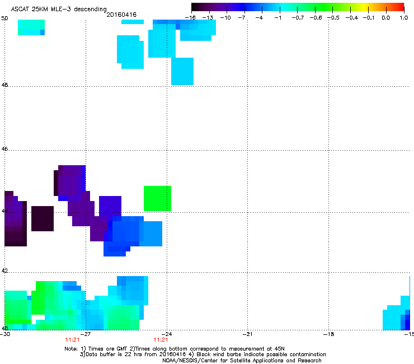Click "NOAA/NESDIS/Center for Satellite Applications and Research" credit
Screen dimensions: 414x364
[x=242, y=361]
